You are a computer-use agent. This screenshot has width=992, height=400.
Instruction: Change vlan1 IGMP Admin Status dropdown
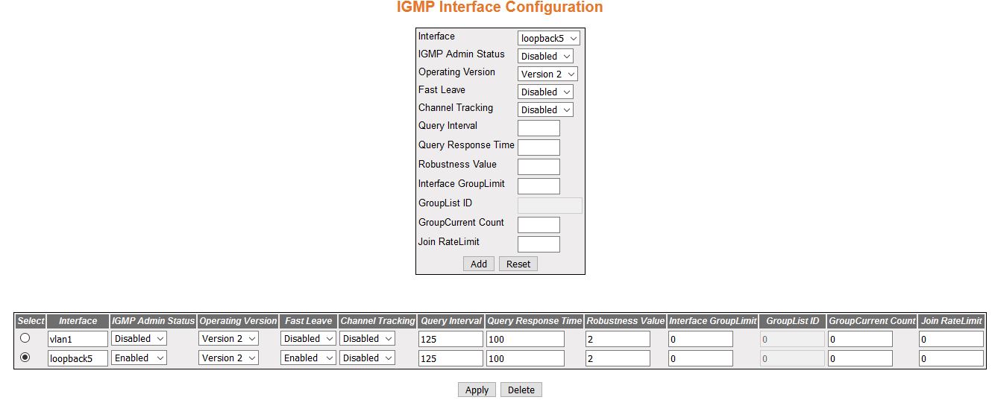[139, 339]
